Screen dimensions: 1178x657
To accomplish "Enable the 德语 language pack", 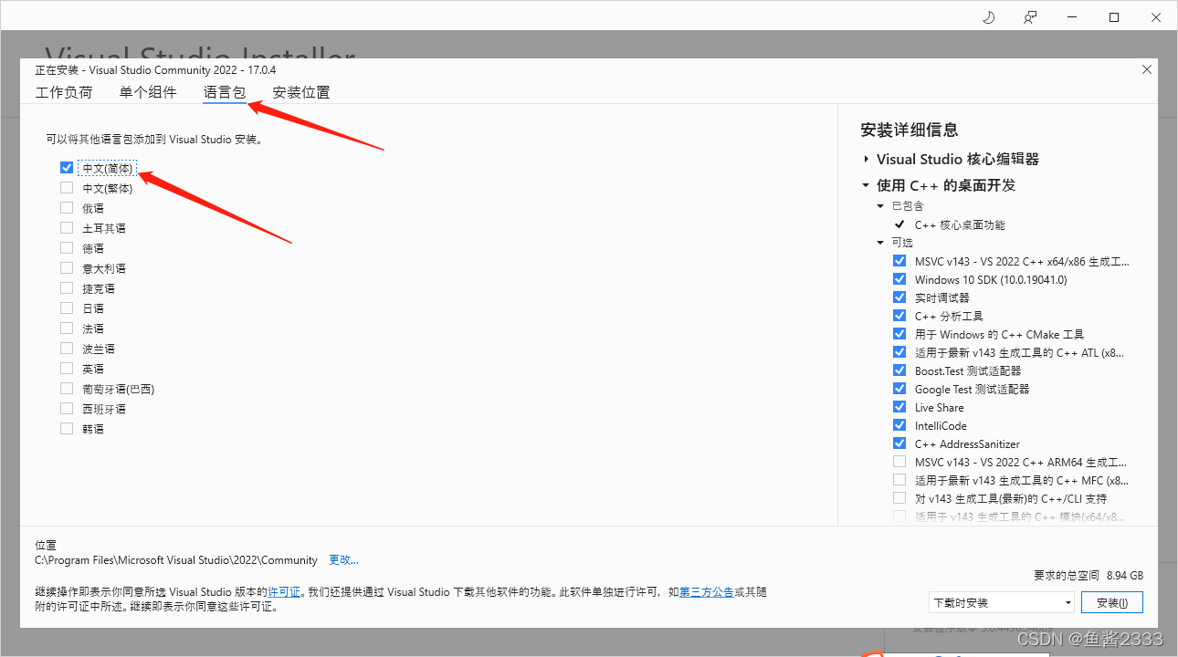I will click(67, 248).
